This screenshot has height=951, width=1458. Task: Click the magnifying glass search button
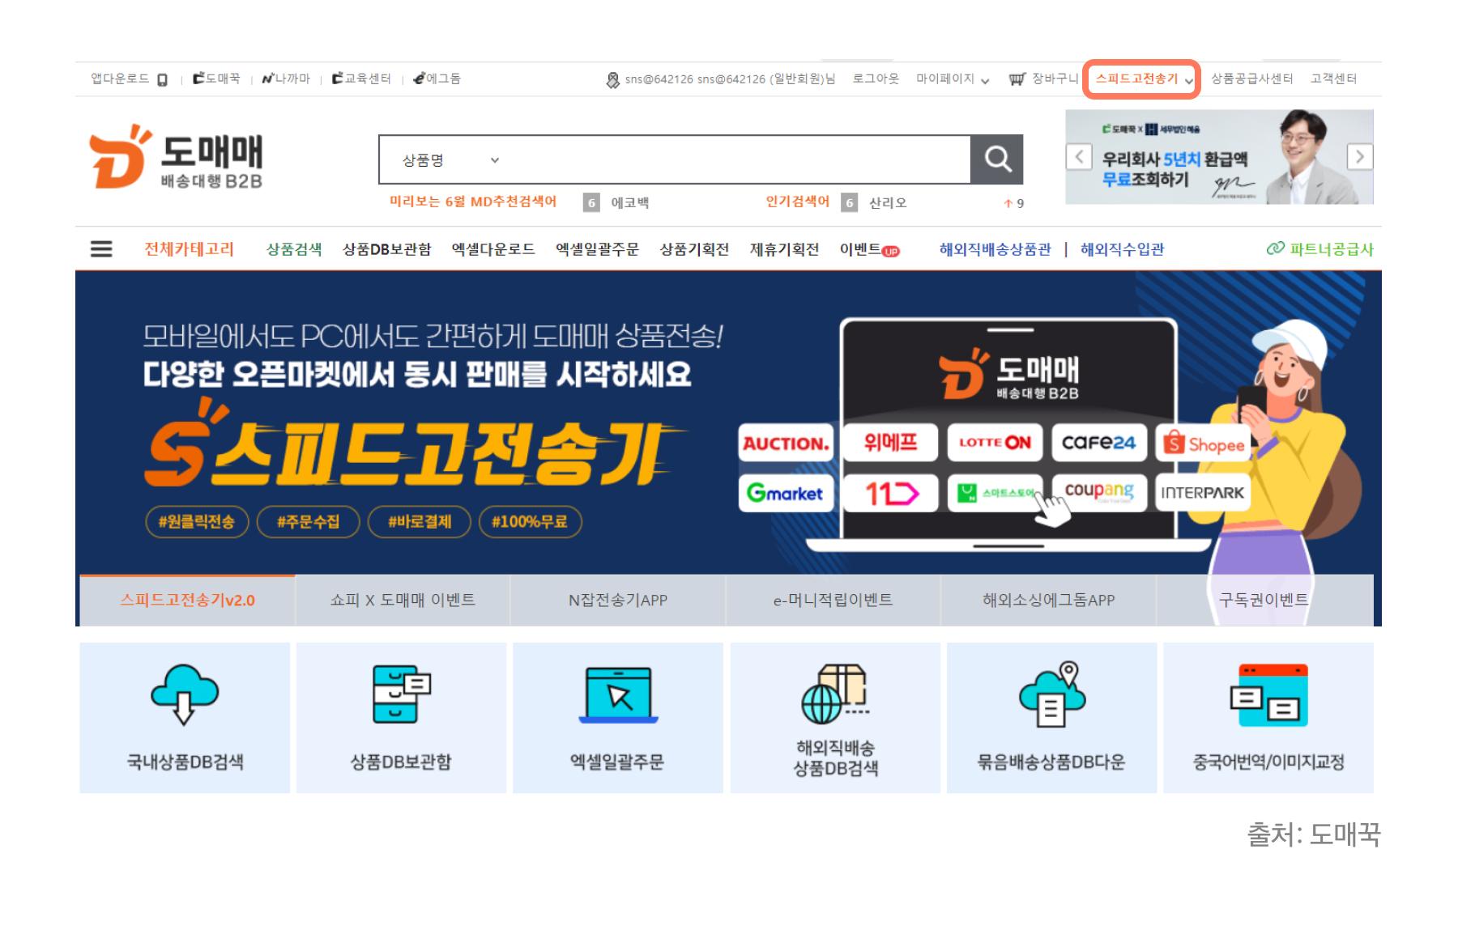point(996,159)
